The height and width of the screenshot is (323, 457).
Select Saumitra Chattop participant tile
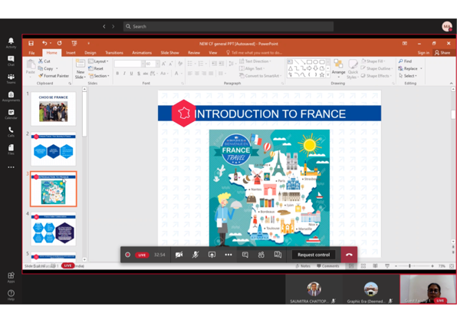[x=314, y=289]
